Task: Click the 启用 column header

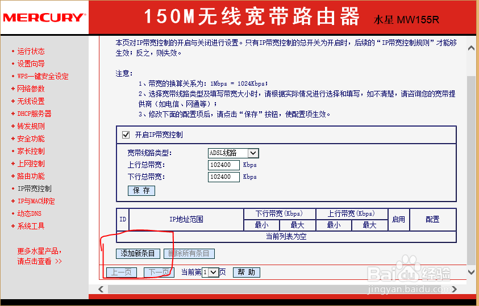Action: pos(399,219)
